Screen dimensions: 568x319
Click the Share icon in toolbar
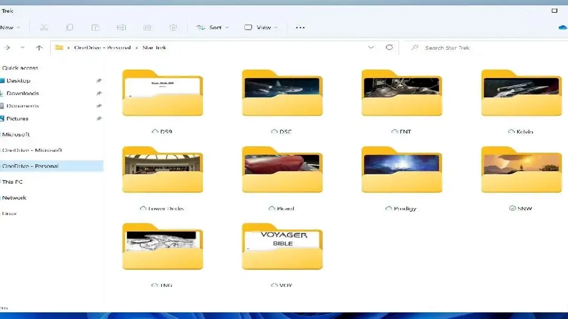click(148, 27)
